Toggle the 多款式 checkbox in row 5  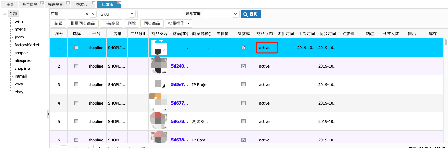[243, 121]
